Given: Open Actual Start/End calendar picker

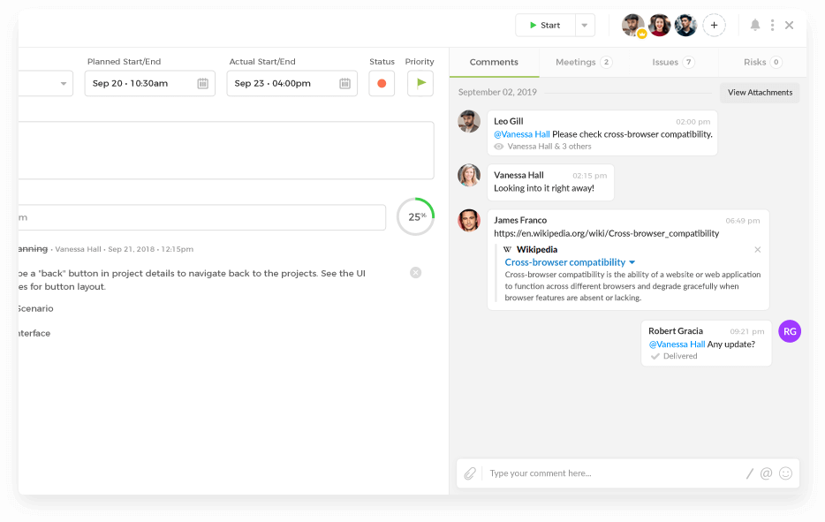Looking at the screenshot, I should coord(344,84).
